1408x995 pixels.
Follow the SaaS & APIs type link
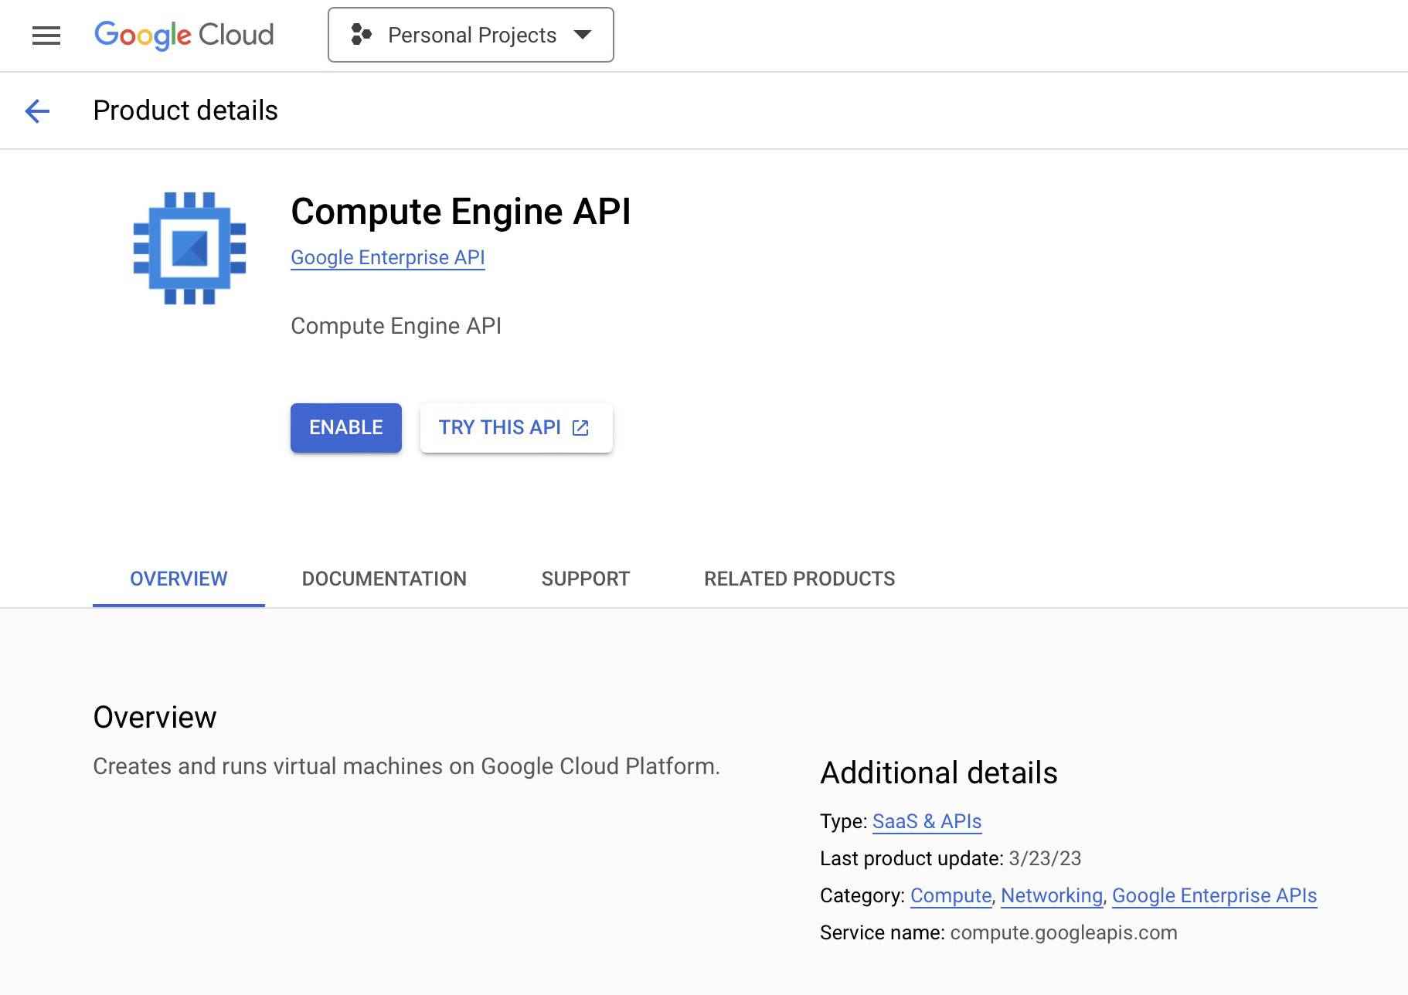pos(926,821)
